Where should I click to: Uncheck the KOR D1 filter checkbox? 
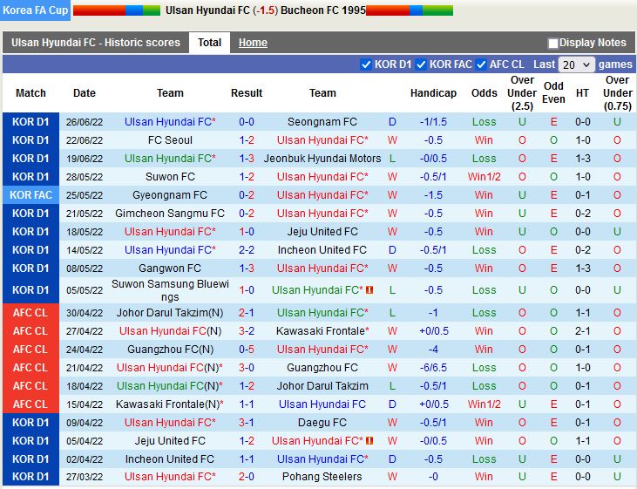point(366,65)
